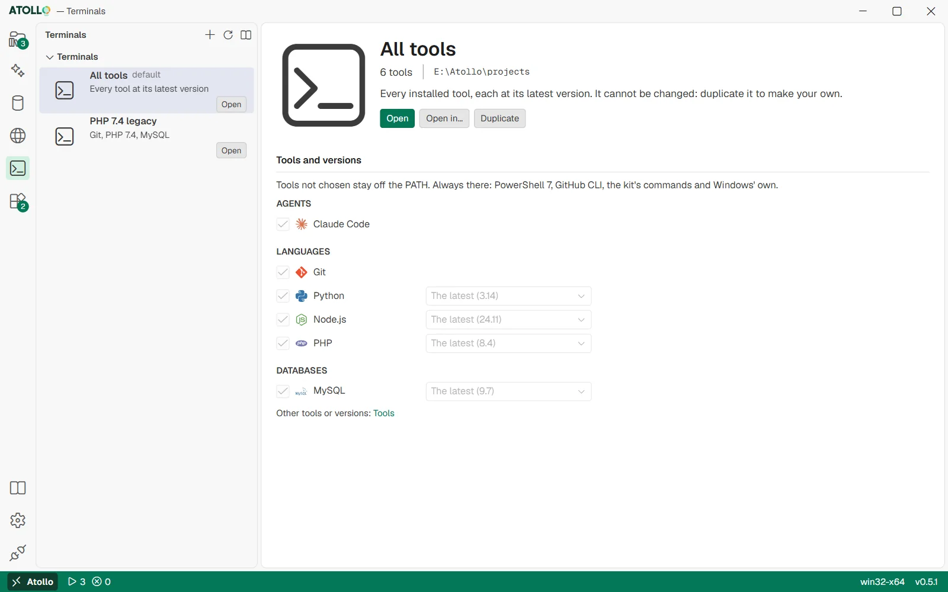Open the sparkle AI agents sidebar icon
This screenshot has height=592, width=948.
point(18,70)
